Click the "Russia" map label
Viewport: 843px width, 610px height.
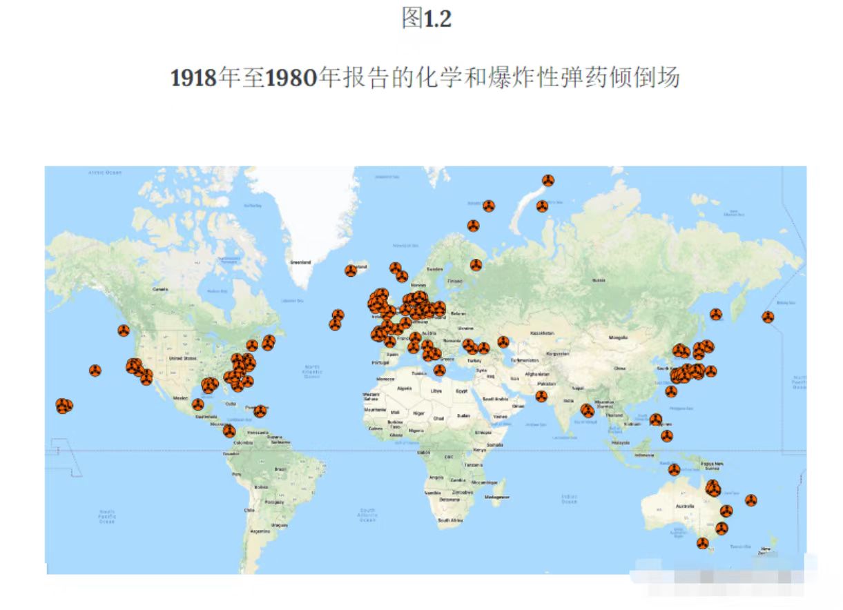(599, 280)
